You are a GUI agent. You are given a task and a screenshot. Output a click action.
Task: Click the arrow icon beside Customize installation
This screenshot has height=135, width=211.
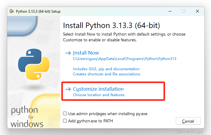click(x=68, y=89)
